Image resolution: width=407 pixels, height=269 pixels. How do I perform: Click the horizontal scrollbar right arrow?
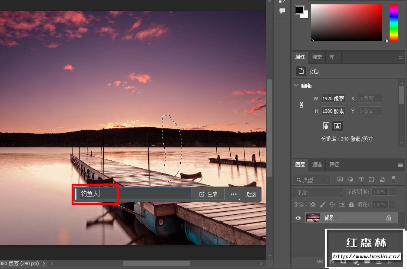coord(261,263)
